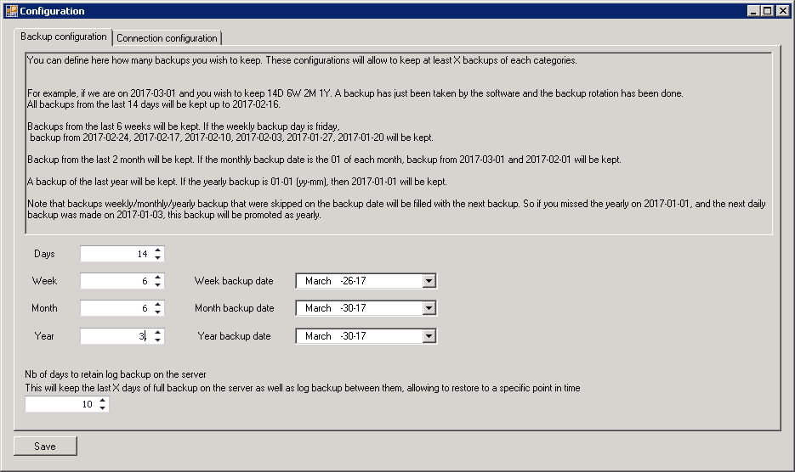The width and height of the screenshot is (795, 472).
Task: Click inside the Days number field
Action: click(x=115, y=254)
